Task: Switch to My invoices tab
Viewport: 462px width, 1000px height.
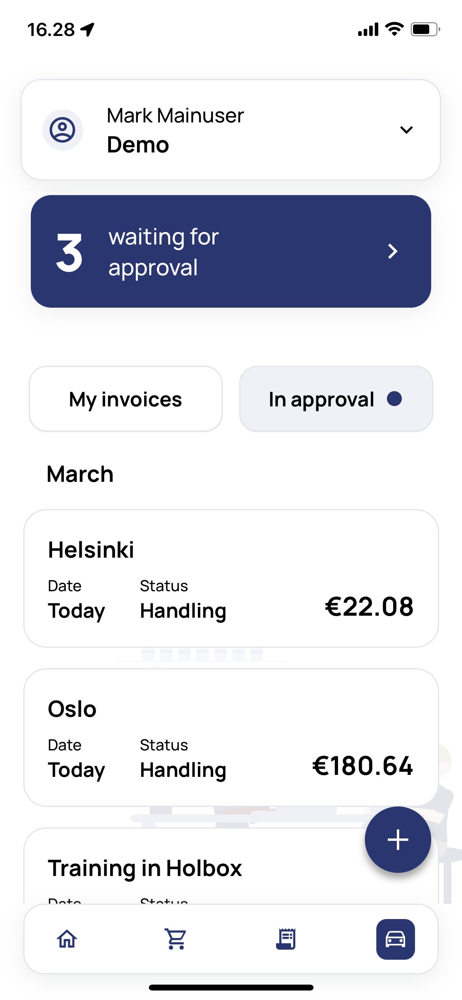Action: tap(126, 399)
